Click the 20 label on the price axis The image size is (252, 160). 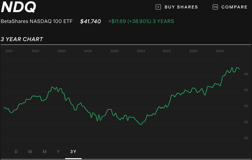click(246, 138)
